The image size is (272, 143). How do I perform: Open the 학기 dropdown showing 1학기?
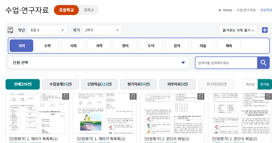click(x=102, y=30)
